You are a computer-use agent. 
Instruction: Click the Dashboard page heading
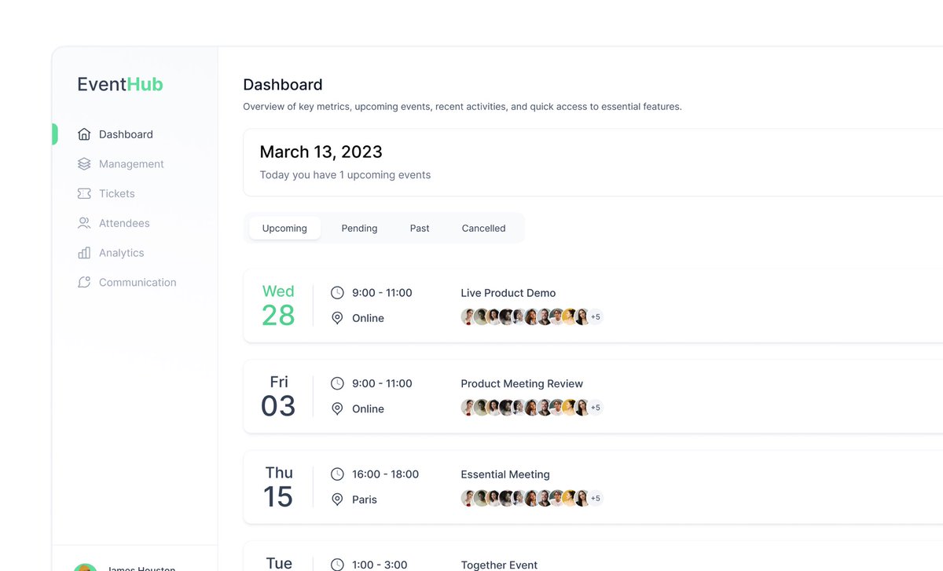(283, 85)
